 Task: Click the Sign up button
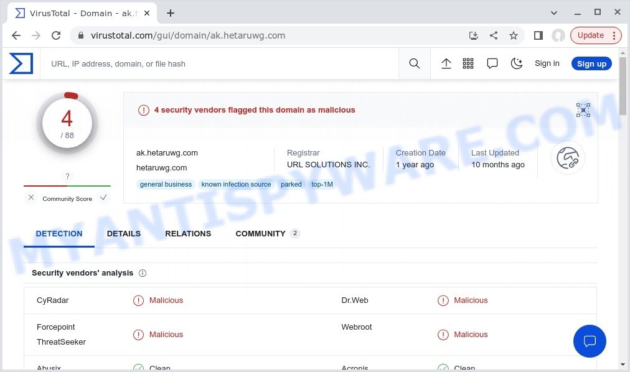coord(591,64)
